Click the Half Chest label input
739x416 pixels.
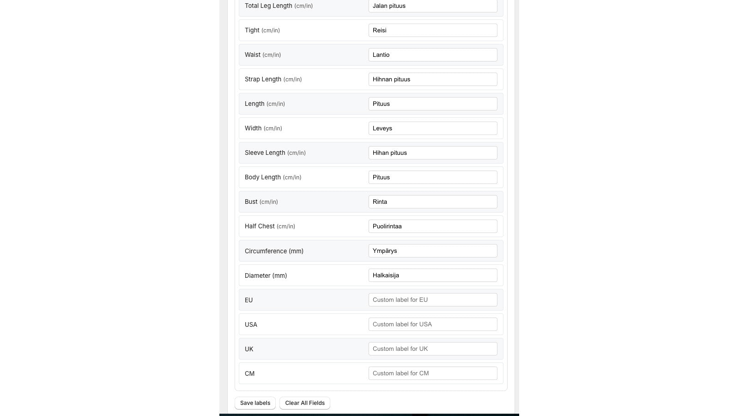[x=432, y=226]
